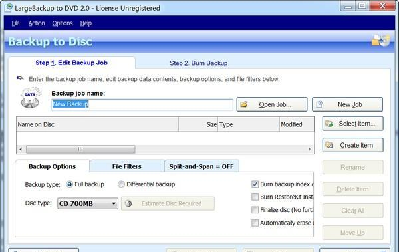
Task: Select the Full backup radio button
Action: pos(69,184)
